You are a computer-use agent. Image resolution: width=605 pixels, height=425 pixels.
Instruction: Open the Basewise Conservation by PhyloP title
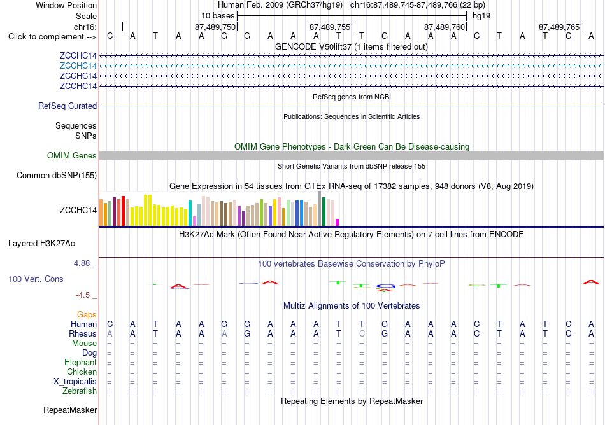(x=352, y=264)
